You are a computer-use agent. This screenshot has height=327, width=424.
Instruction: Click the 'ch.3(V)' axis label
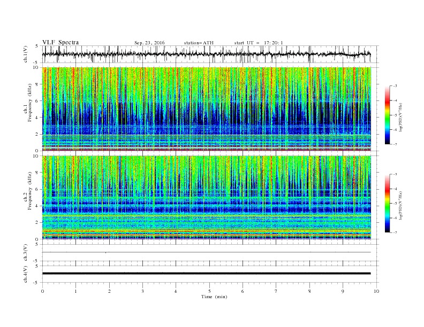click(26, 253)
